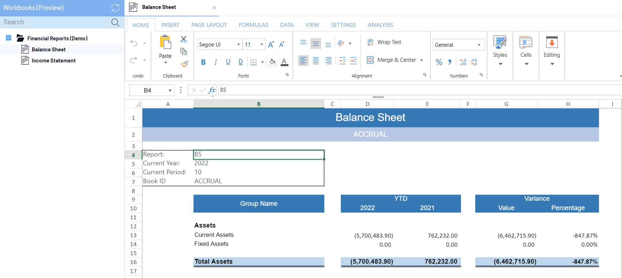Toggle Bold formatting
Viewport: 622px width, 278px height.
point(203,62)
